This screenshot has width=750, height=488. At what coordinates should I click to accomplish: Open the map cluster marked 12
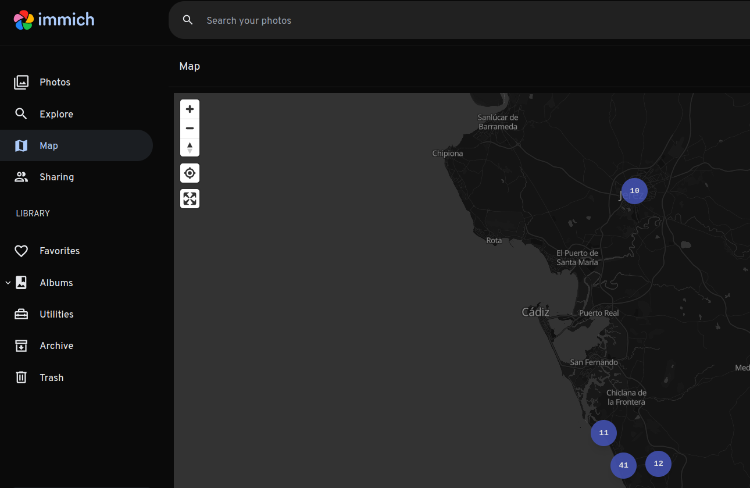[x=658, y=464]
